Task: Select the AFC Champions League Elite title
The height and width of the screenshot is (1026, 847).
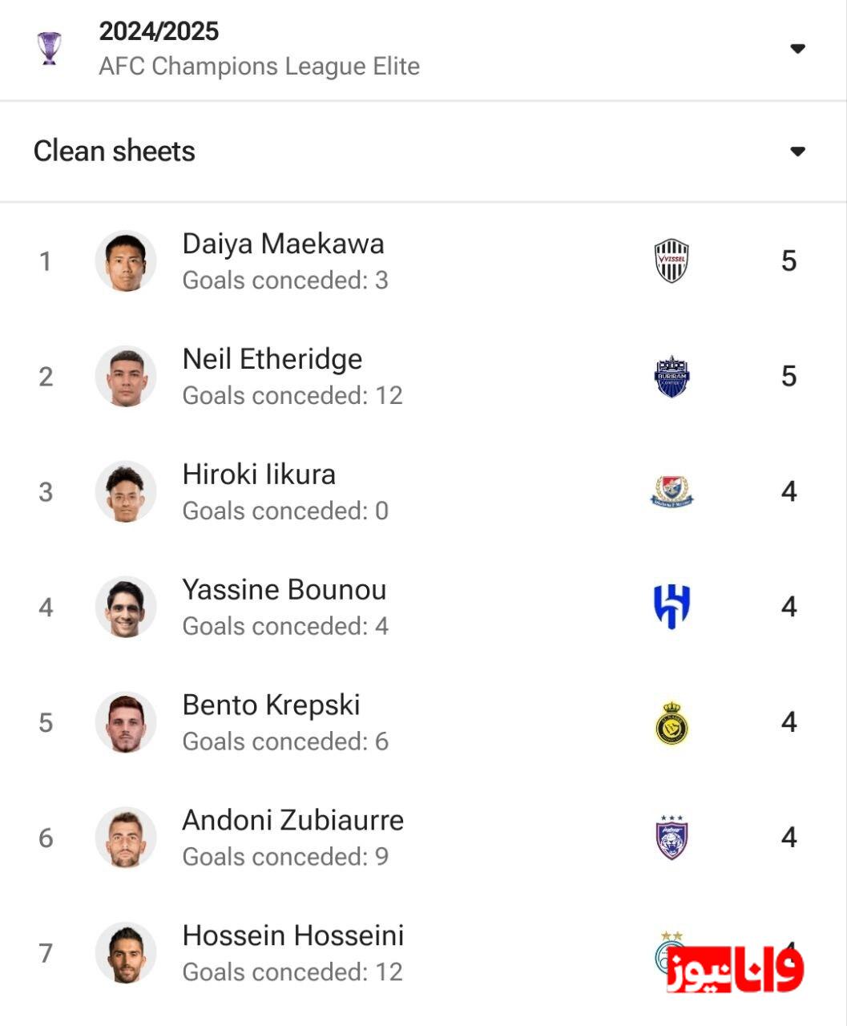Action: 259,66
